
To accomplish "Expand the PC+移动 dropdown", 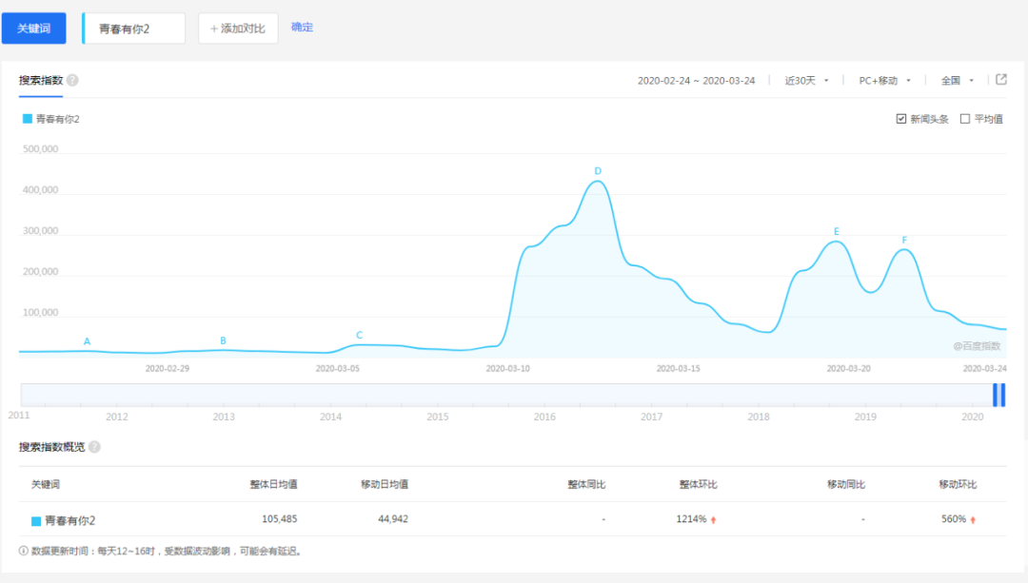I will pos(884,81).
